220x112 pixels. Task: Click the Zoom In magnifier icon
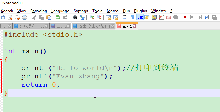click(x=92, y=17)
